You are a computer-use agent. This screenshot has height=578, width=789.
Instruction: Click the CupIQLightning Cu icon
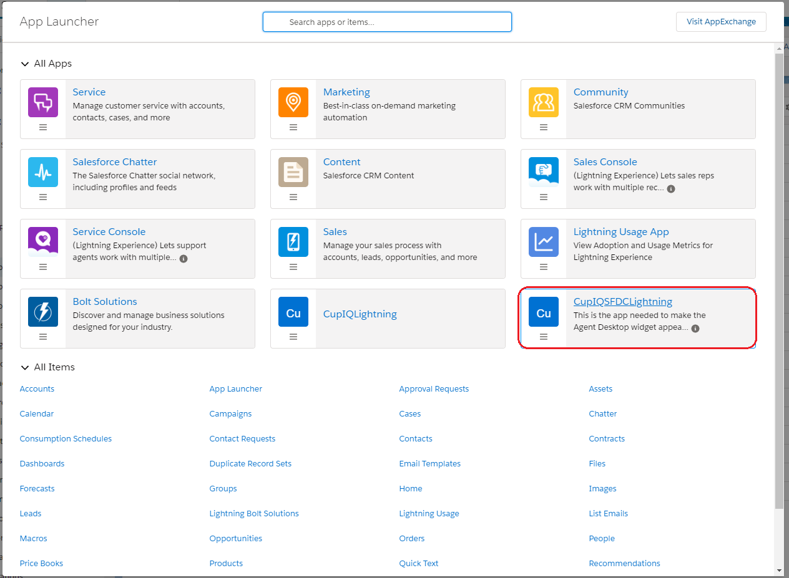click(x=293, y=312)
